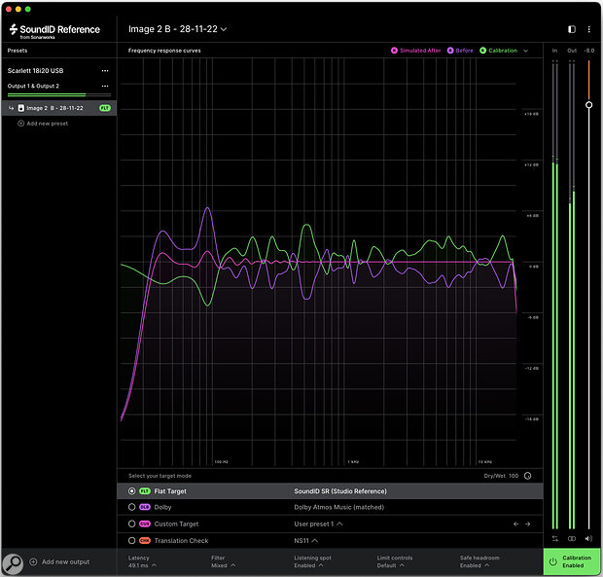Click the Presets header label
603x577 pixels.
coord(18,51)
